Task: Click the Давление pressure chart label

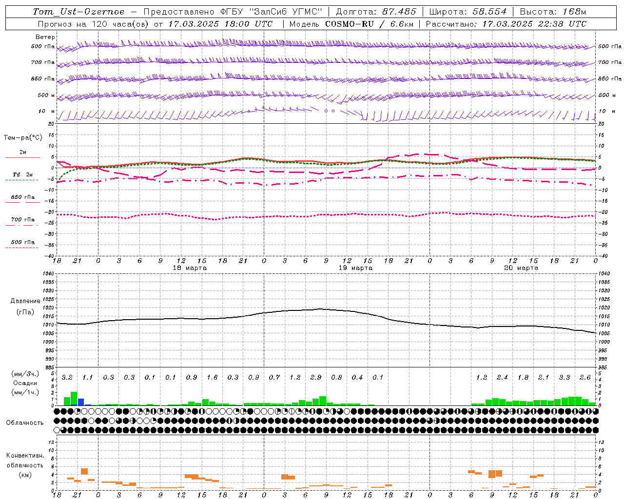Action: (x=25, y=301)
